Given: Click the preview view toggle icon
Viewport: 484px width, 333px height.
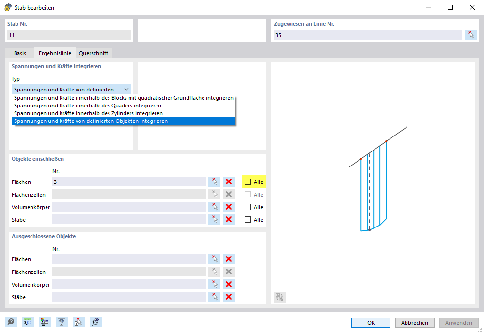Looking at the screenshot, I should [x=280, y=297].
